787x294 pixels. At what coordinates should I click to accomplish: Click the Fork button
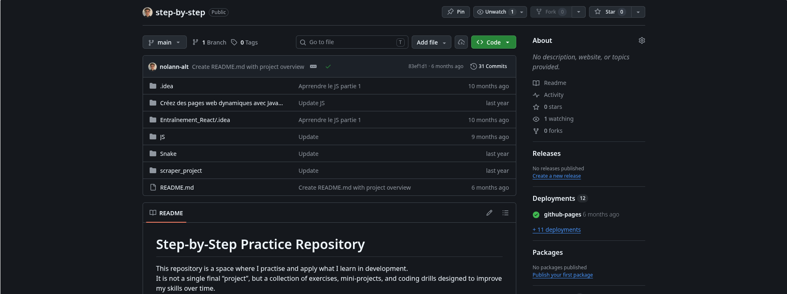tap(551, 12)
